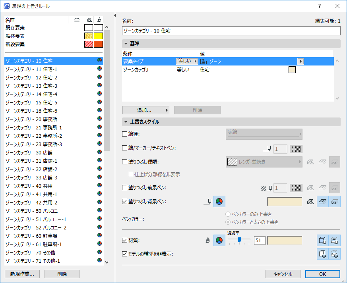The height and width of the screenshot is (283, 347).
Task: Select ペンカラーのみ上書き radio button
Action: [x=228, y=214]
